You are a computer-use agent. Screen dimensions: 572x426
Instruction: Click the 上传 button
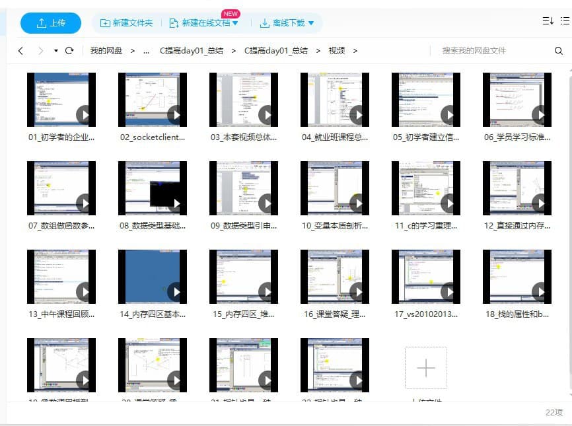tap(50, 22)
